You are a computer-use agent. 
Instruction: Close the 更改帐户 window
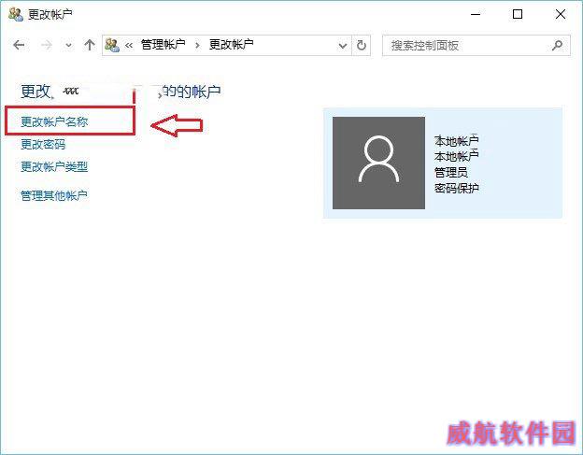click(561, 15)
